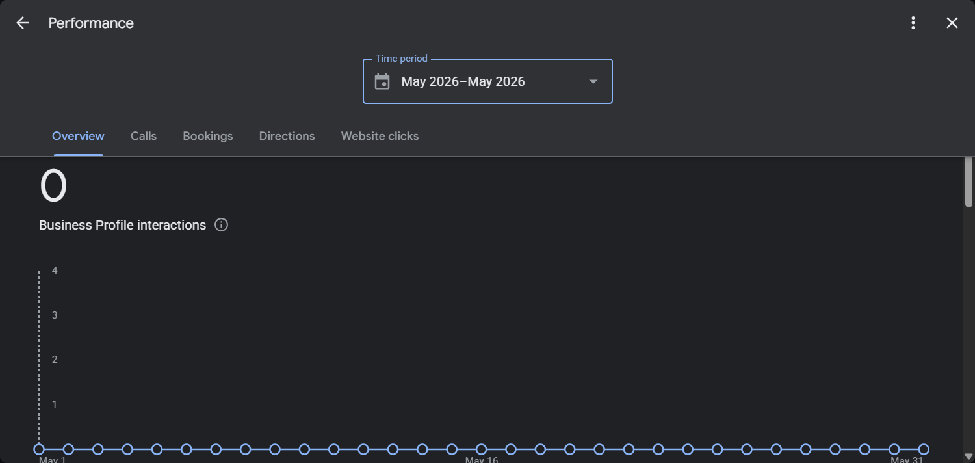
Task: Close the Performance panel
Action: coord(952,23)
